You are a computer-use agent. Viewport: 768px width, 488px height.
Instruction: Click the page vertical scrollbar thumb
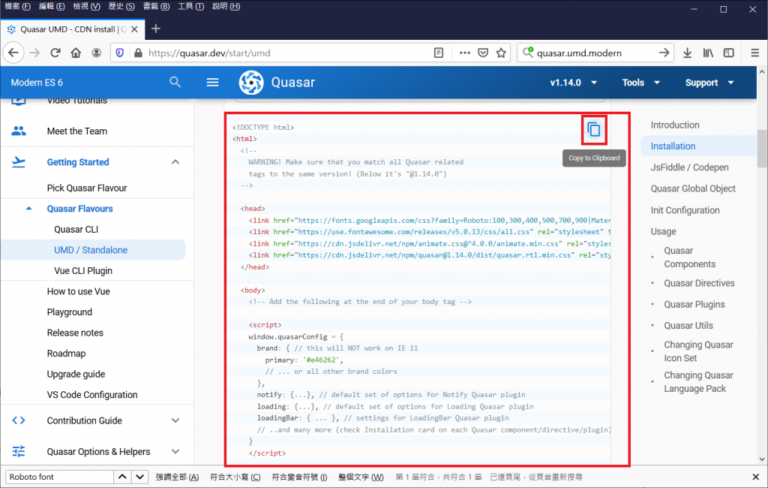[x=762, y=149]
